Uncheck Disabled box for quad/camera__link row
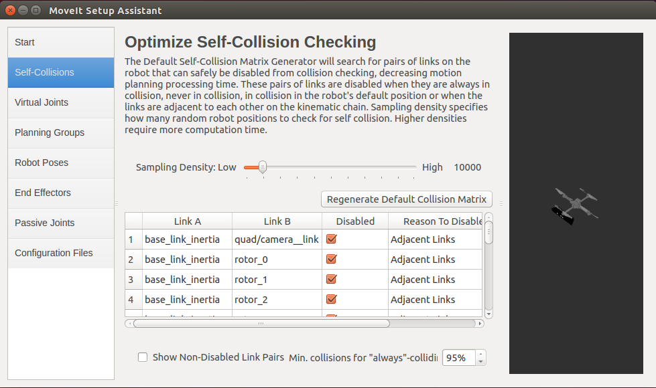Viewport: 656px width, 388px height. tap(331, 239)
